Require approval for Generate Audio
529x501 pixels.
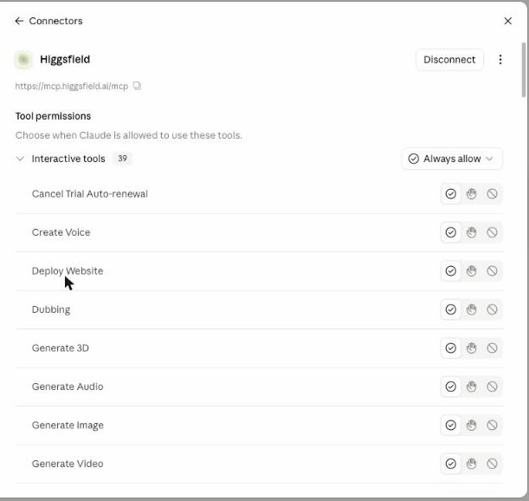471,387
